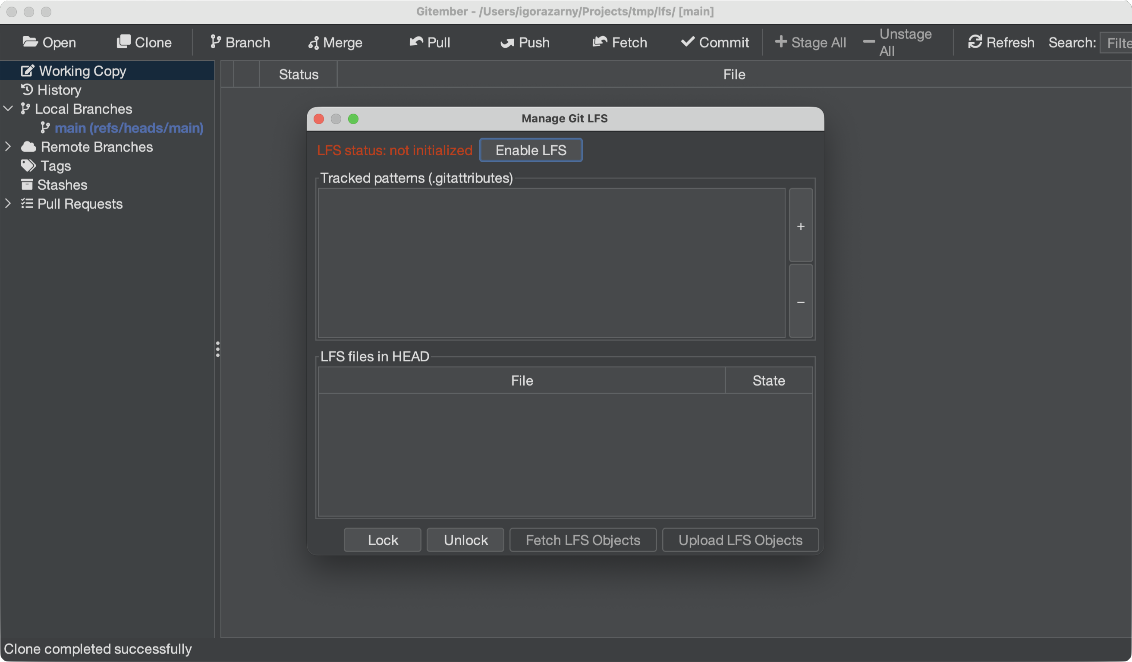Click the Unlock button
Screen dimensions: 1132x662
pos(465,540)
